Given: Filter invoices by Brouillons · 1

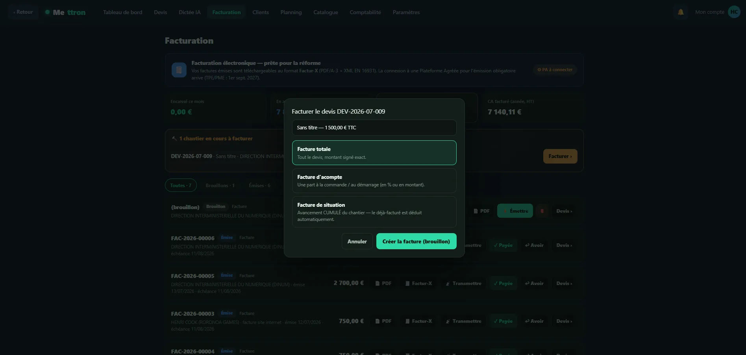Looking at the screenshot, I should click(220, 186).
